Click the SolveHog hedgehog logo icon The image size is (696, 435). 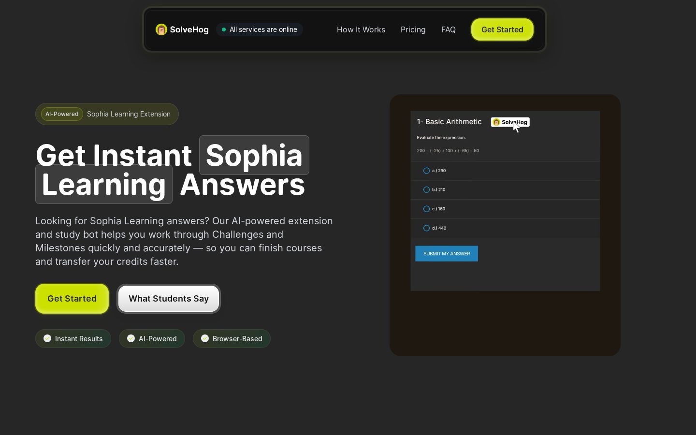click(x=161, y=29)
